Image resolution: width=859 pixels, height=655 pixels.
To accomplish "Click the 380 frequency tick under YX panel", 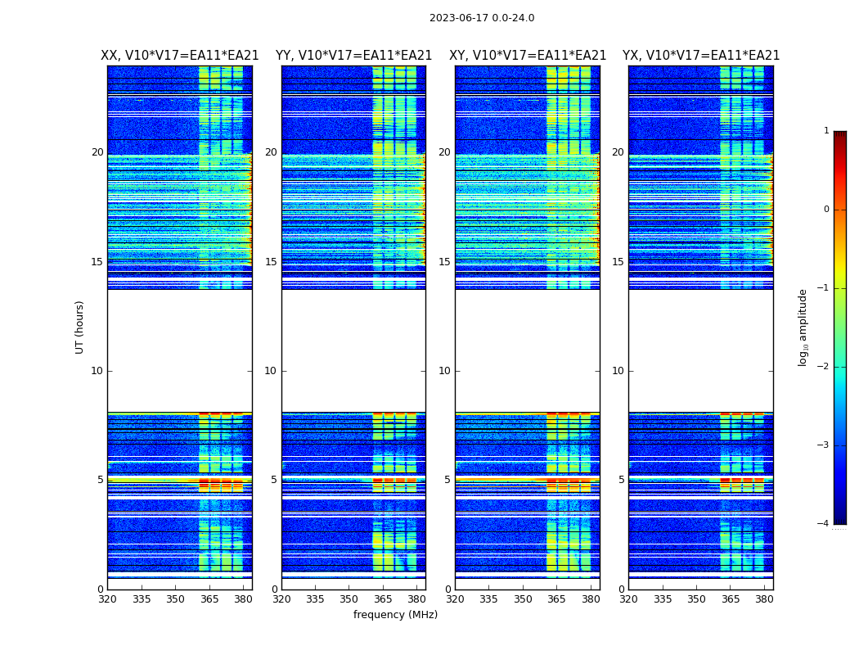I will pyautogui.click(x=764, y=600).
